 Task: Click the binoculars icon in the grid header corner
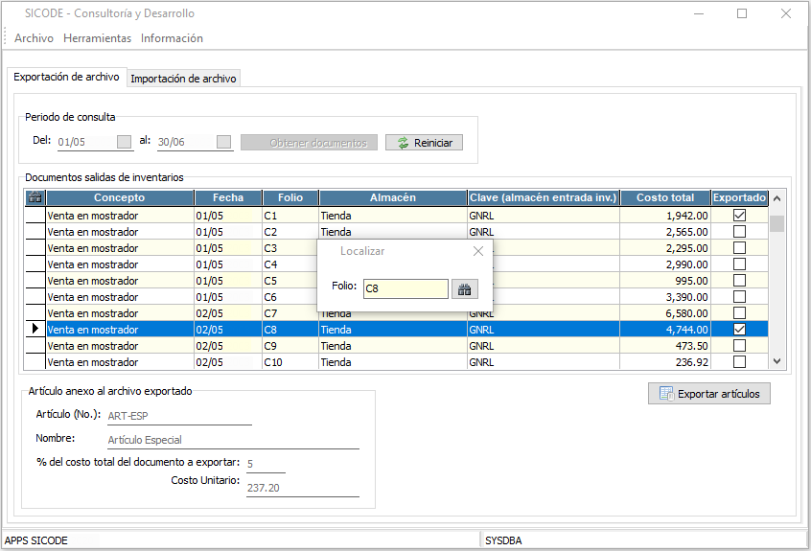[35, 197]
